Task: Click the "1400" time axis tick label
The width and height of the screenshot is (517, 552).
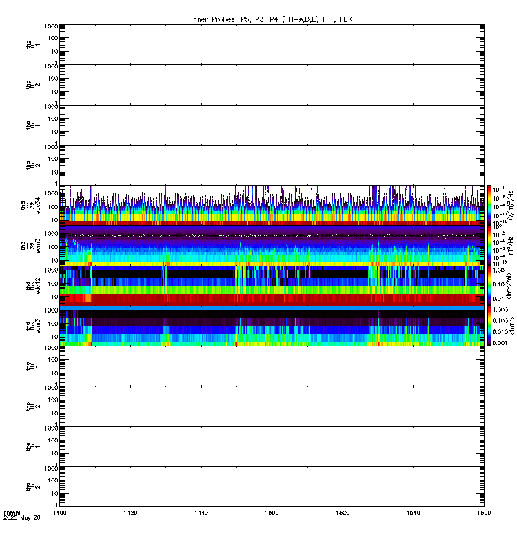Action: coord(59,513)
